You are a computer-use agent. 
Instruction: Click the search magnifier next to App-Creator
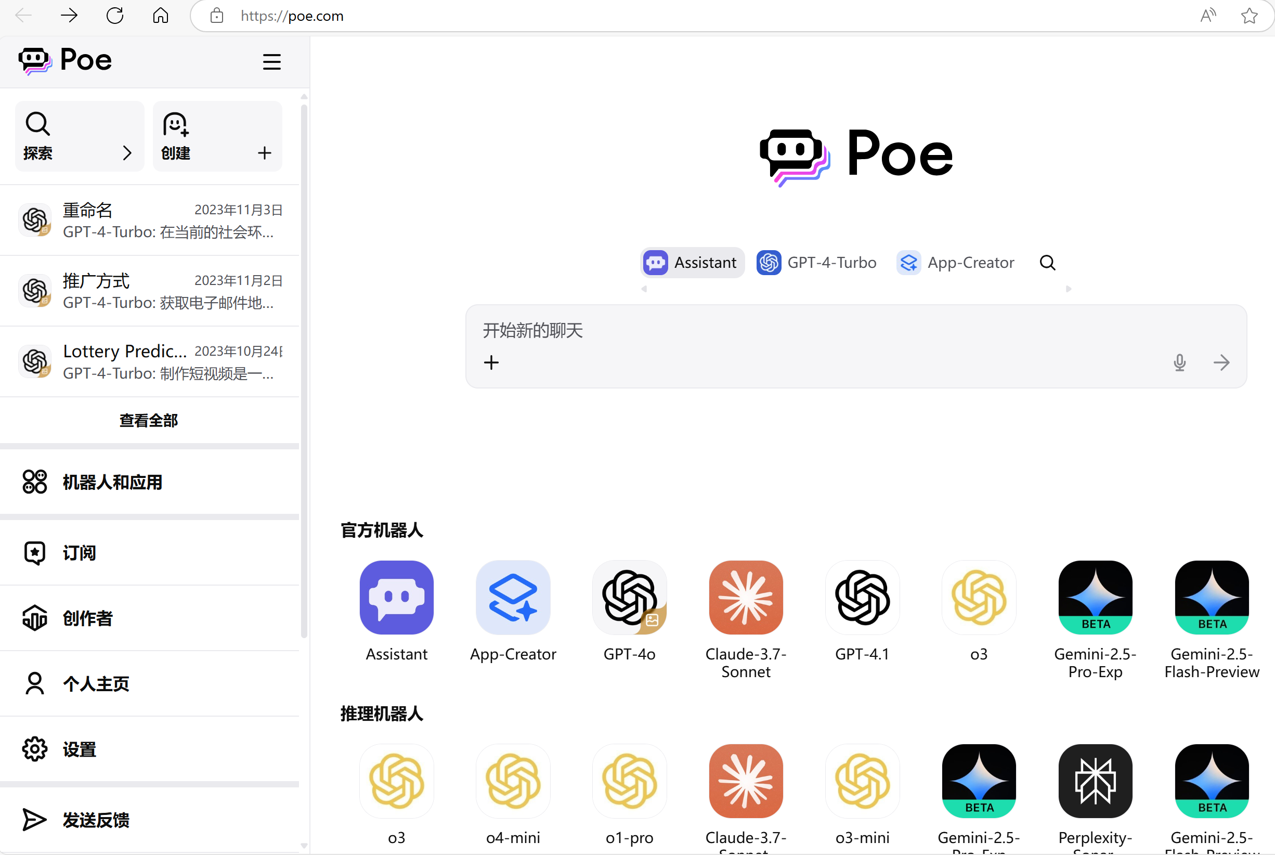coord(1047,263)
